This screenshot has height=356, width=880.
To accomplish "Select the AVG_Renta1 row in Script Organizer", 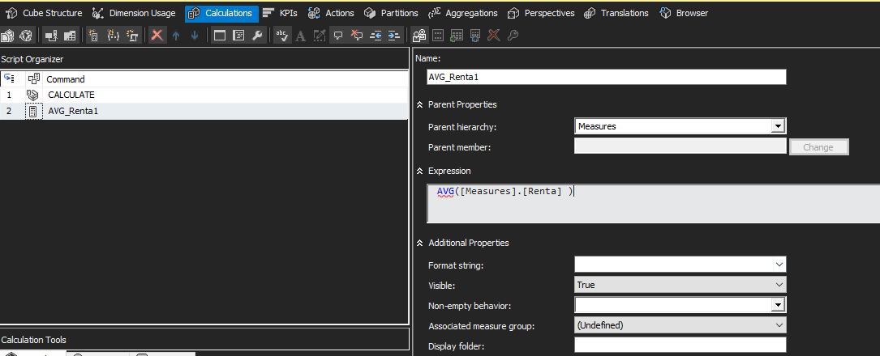I will click(x=204, y=112).
